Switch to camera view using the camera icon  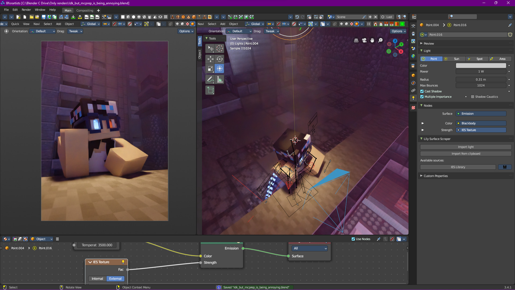364,40
